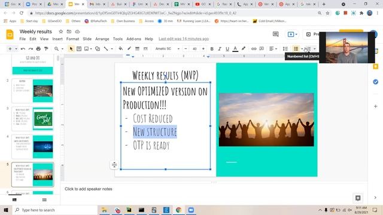Open the Insert menu
This screenshot has height=215, width=383.
point(57,39)
